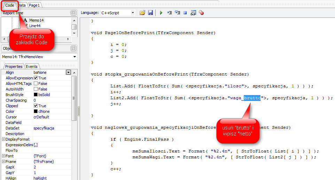Stop script with blue square icon

[185, 13]
